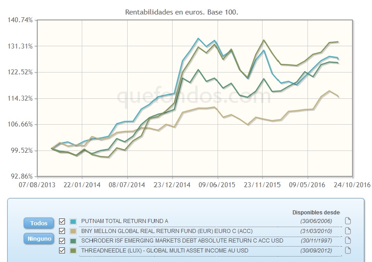Click the 22/01/2014 x-axis date
Viewport: 372px width, 262px height.
[82, 184]
